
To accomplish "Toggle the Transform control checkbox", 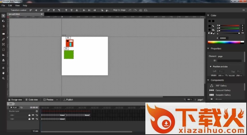I will click(x=9, y=10).
